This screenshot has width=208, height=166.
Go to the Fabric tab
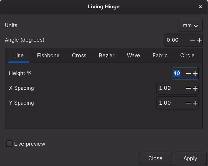pos(160,56)
